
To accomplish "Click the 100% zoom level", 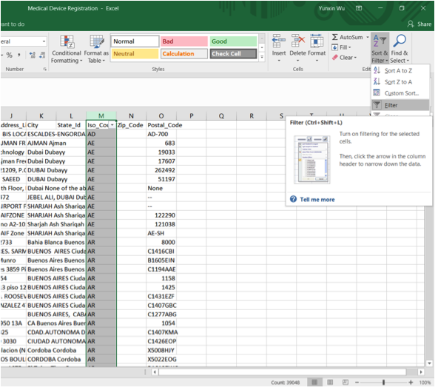I will [425, 383].
